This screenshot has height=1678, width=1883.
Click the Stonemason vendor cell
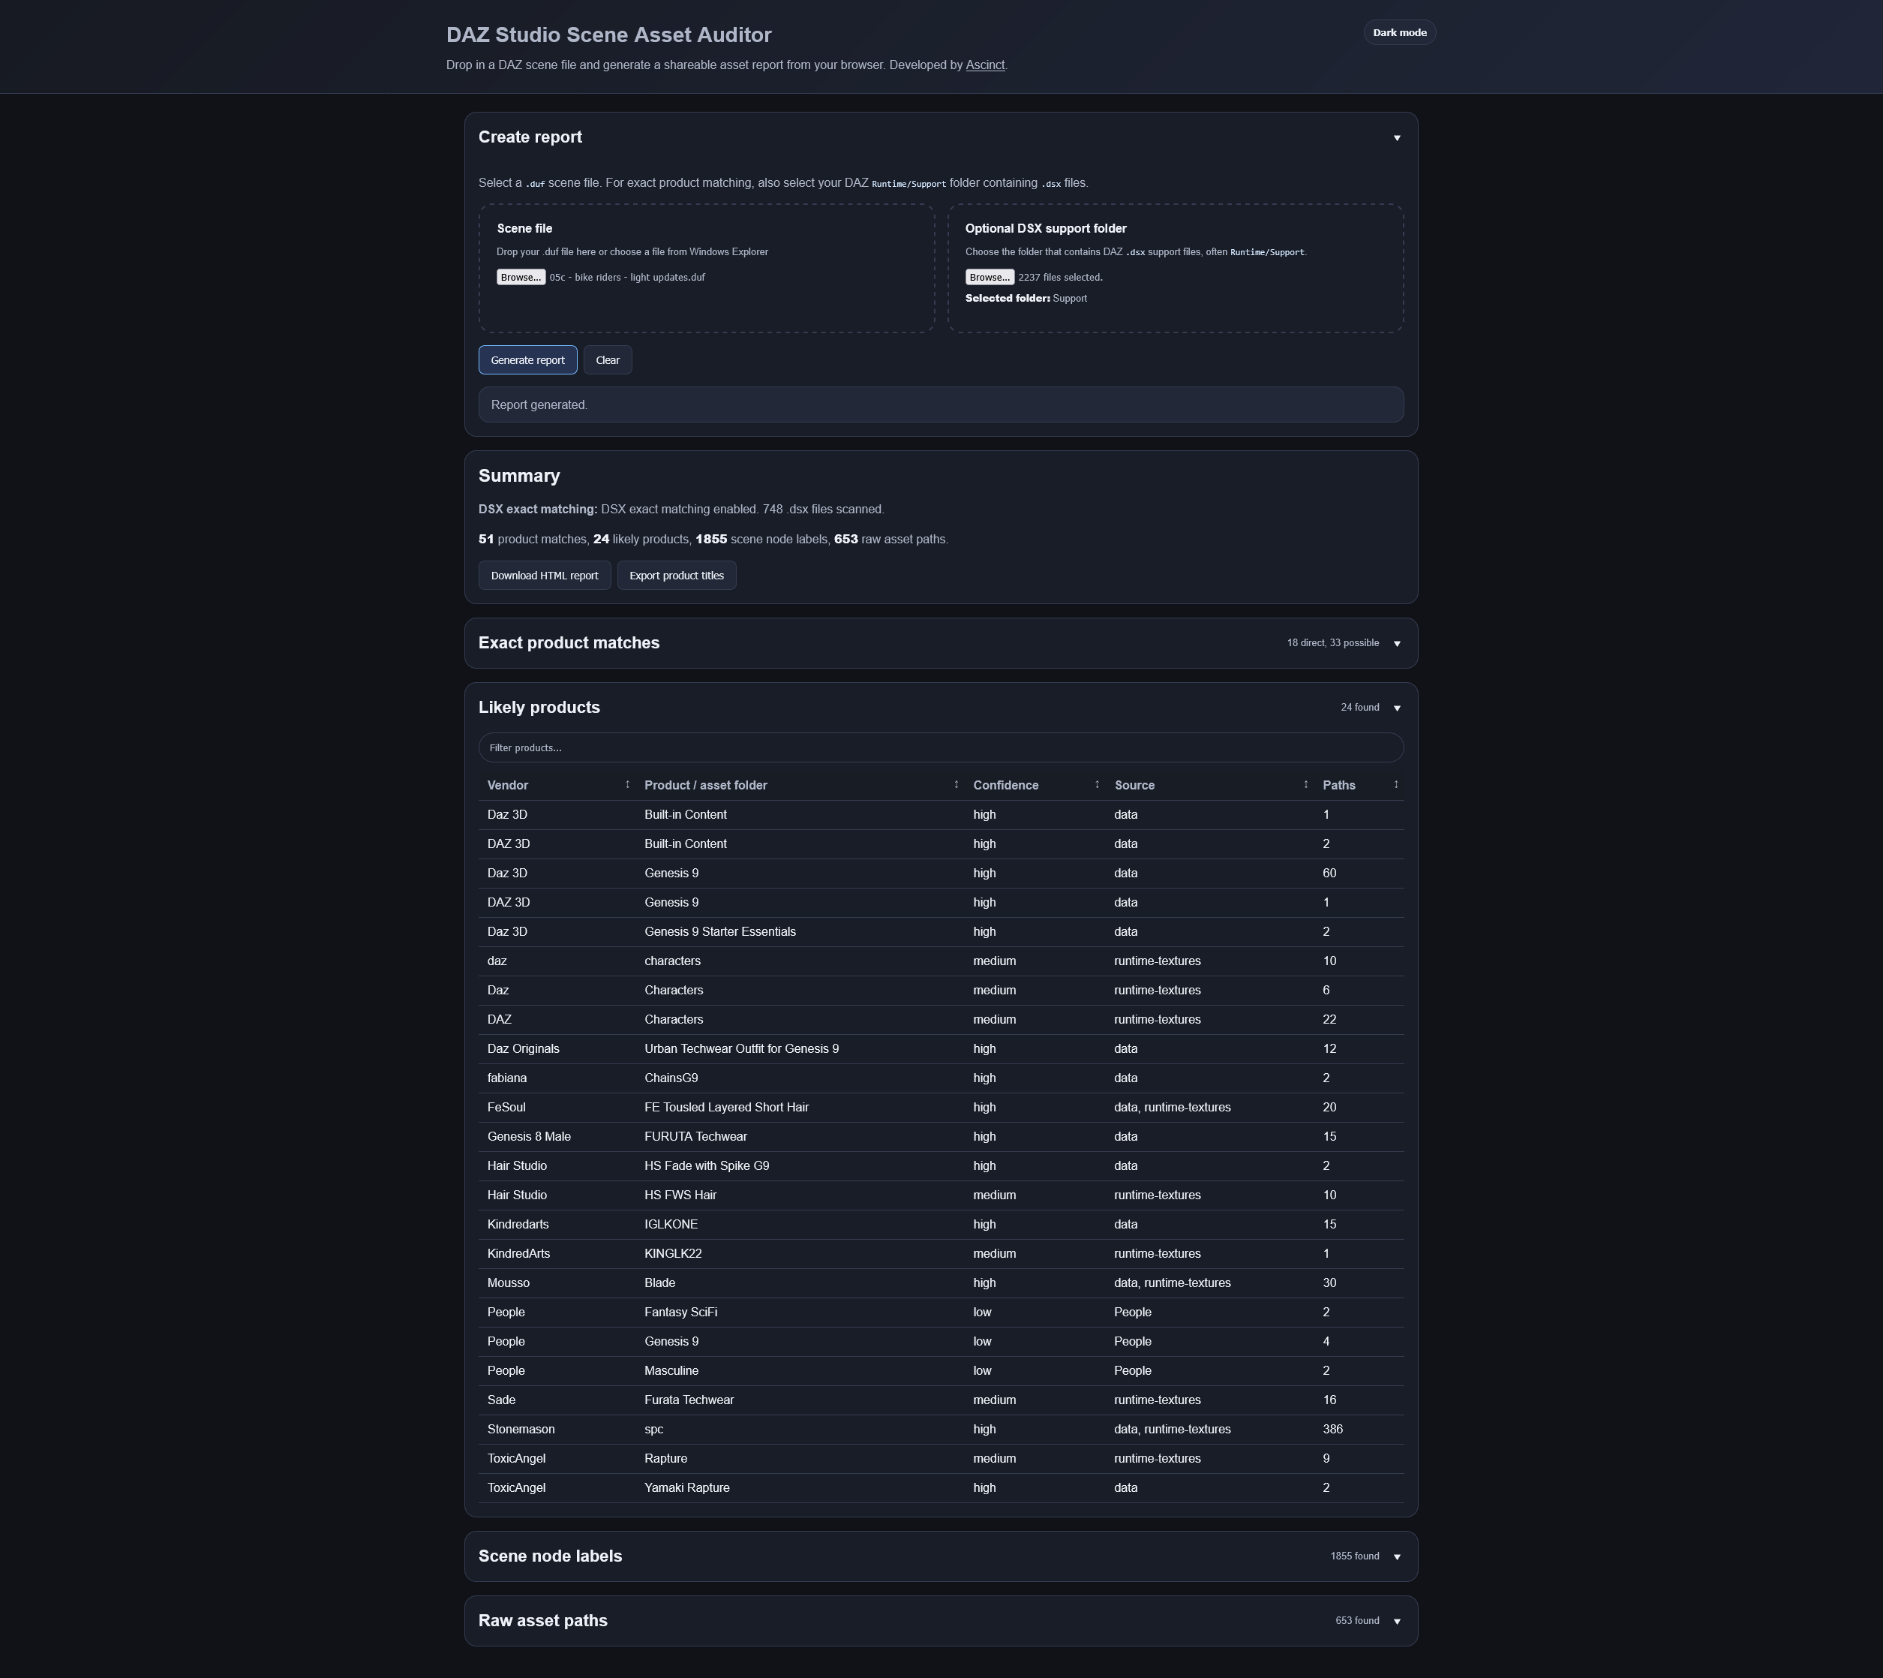tap(521, 1430)
